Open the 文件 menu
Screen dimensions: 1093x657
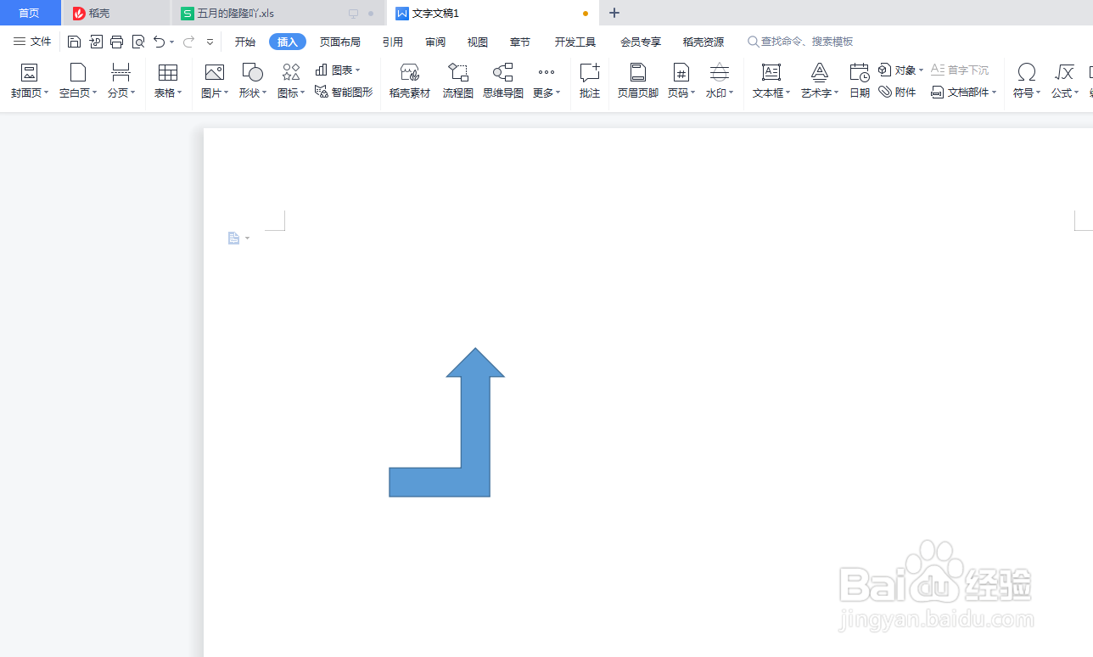click(x=32, y=42)
